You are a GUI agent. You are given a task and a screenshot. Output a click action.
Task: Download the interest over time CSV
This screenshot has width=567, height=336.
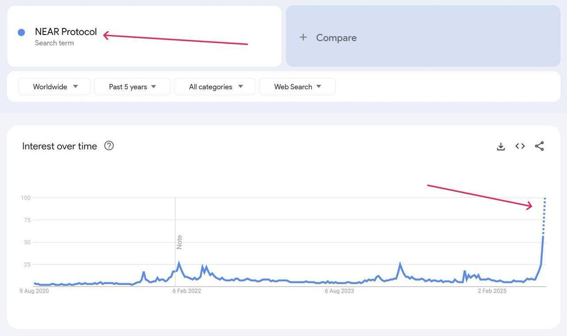(x=501, y=146)
